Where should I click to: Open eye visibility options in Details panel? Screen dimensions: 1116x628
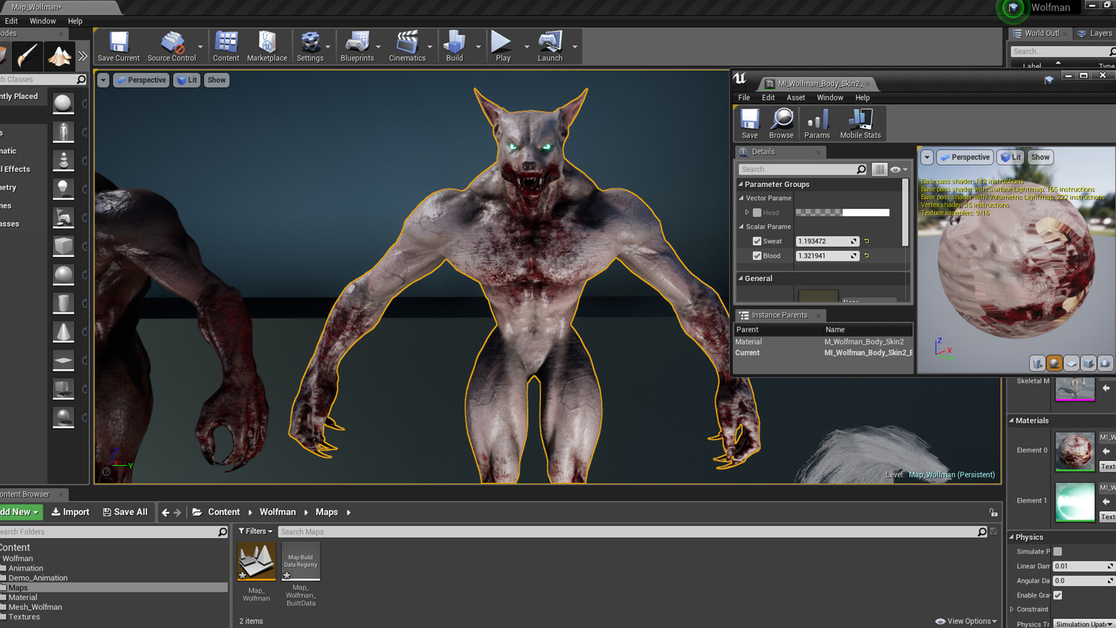click(898, 169)
